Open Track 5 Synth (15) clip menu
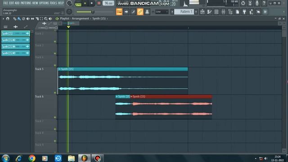The image size is (288, 162). (59, 69)
